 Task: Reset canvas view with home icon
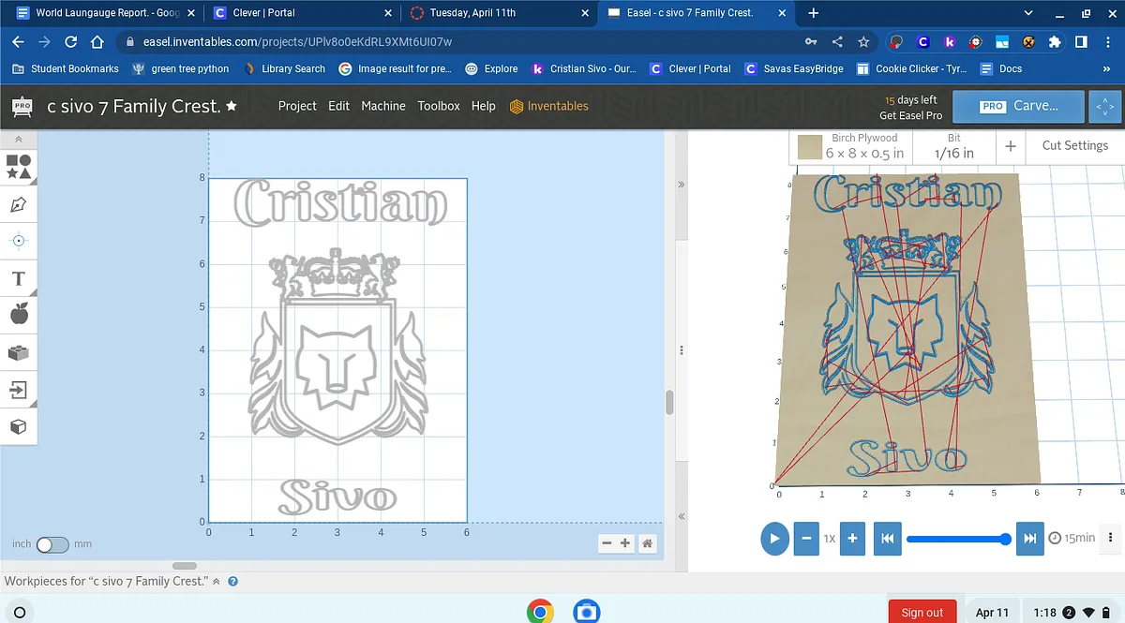click(647, 543)
